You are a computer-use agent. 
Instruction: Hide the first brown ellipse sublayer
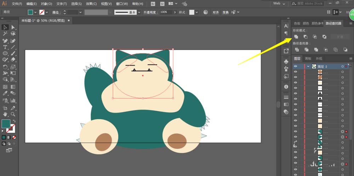[x=295, y=72]
